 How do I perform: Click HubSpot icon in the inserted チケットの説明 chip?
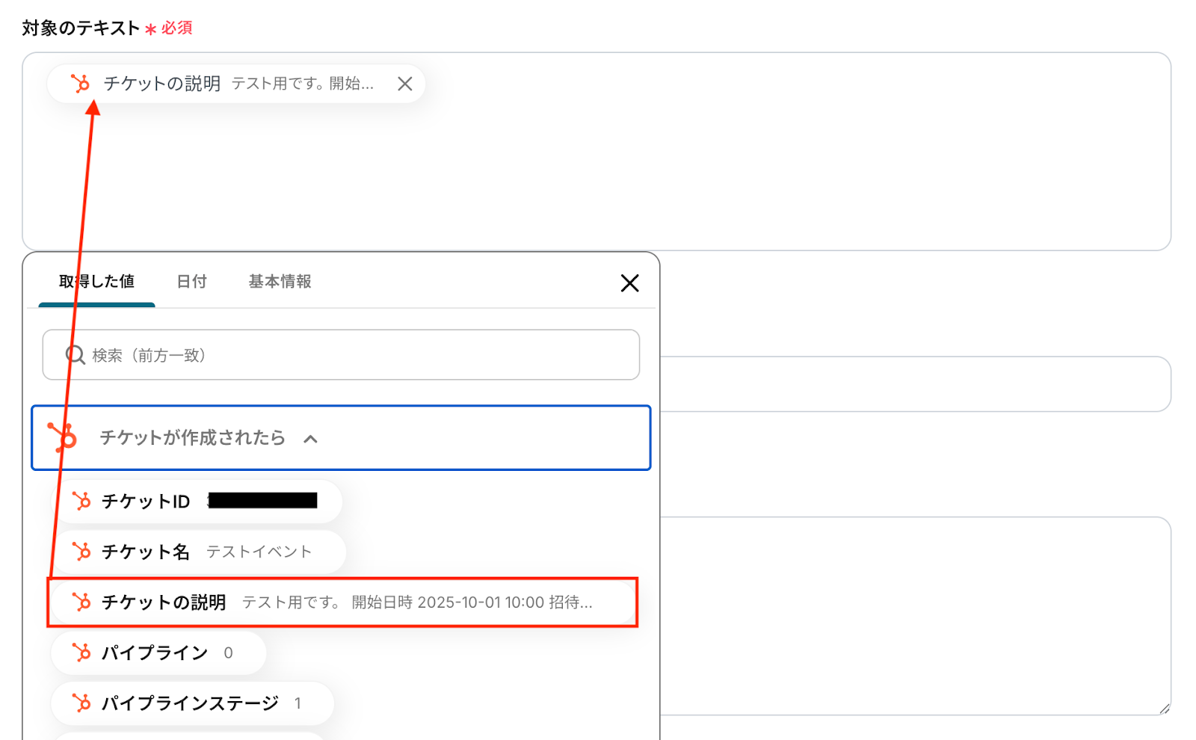point(80,83)
